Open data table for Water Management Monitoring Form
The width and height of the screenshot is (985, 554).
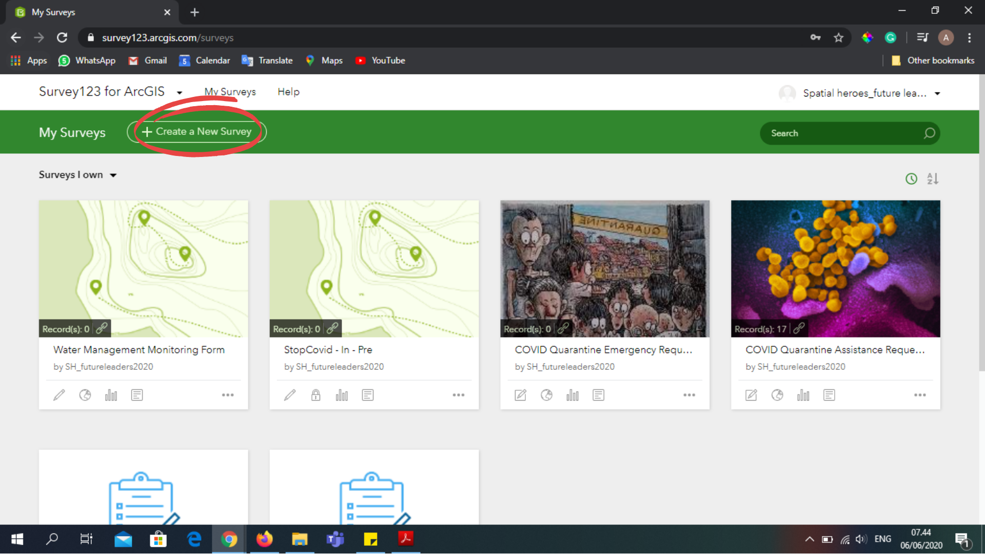(137, 395)
